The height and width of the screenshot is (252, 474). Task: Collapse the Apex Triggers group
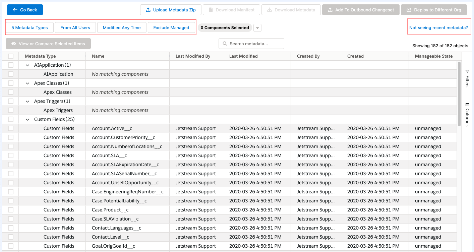[x=28, y=101]
